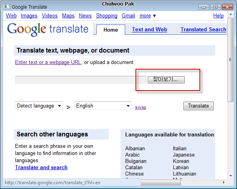Viewport: 237px width, 189px height.
Task: Click the Translate button
Action: coord(198,106)
